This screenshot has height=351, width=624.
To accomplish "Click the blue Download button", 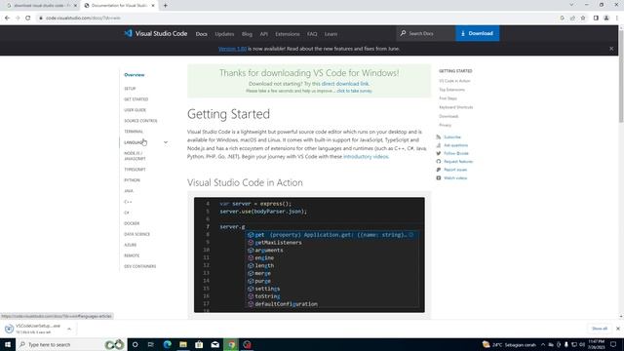I will [477, 33].
